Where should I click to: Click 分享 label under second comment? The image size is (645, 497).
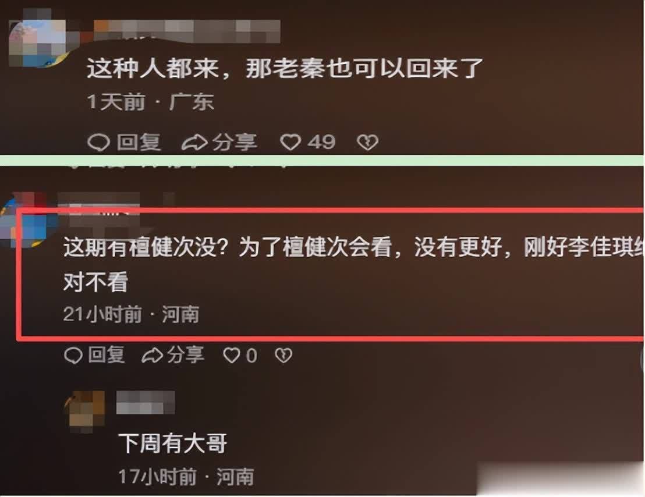pyautogui.click(x=186, y=355)
